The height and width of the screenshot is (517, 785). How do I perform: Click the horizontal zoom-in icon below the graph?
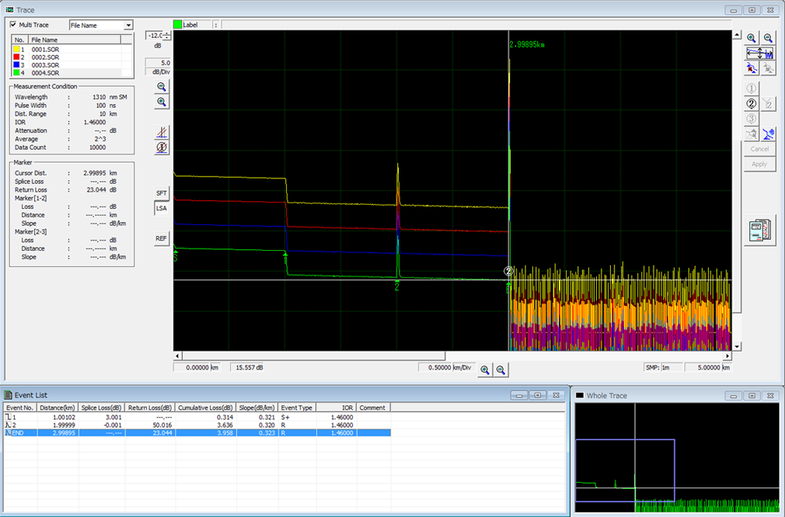click(485, 370)
